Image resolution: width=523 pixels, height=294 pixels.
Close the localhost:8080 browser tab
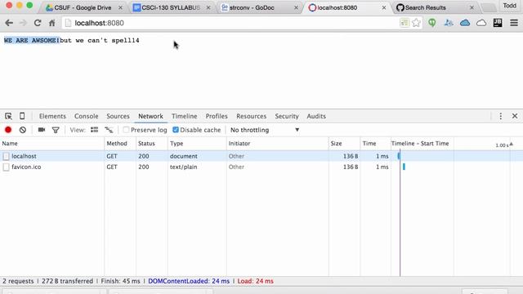point(384,7)
